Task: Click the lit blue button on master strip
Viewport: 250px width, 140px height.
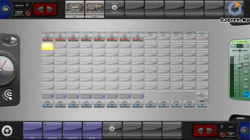Action: 246,95
